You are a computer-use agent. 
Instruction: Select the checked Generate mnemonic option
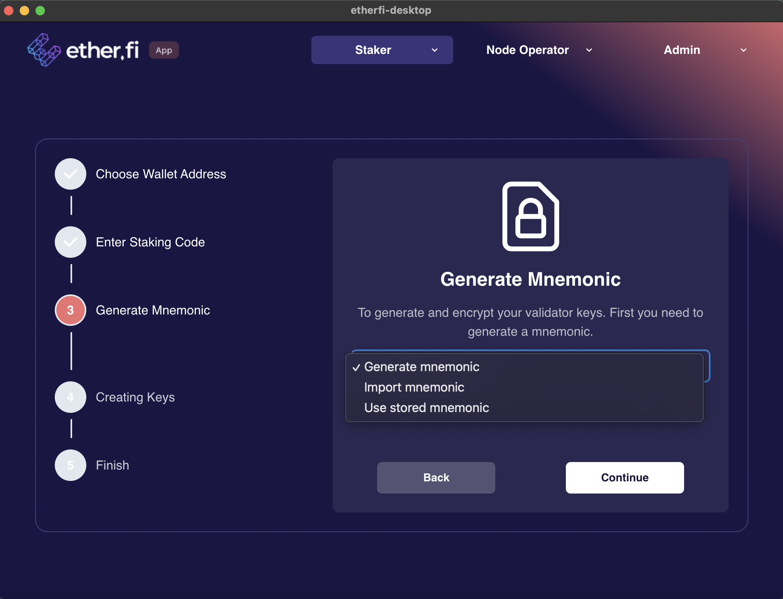(x=422, y=367)
